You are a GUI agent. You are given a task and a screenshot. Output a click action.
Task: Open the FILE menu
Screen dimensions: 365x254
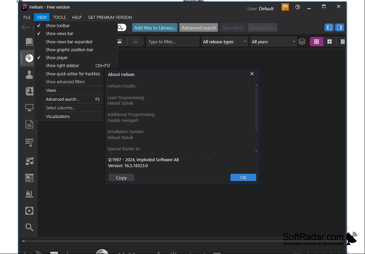tap(27, 17)
